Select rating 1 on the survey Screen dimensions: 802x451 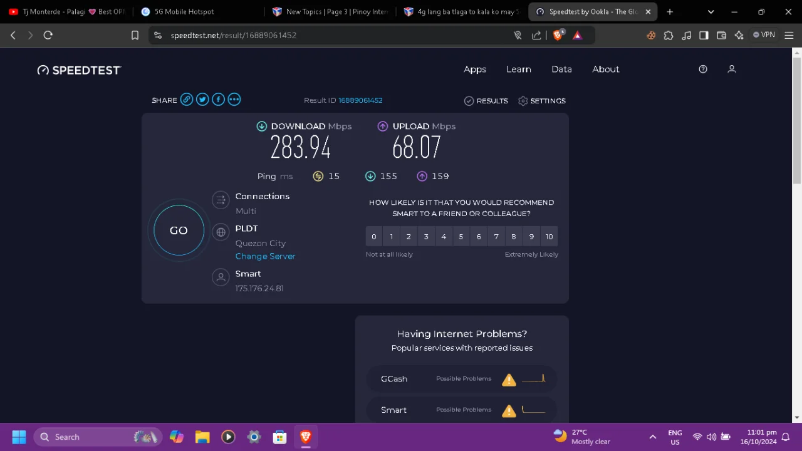[x=392, y=236]
